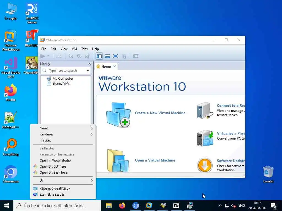Click the BluffTitler desktop icon
This screenshot has width=282, height=211.
32,38
